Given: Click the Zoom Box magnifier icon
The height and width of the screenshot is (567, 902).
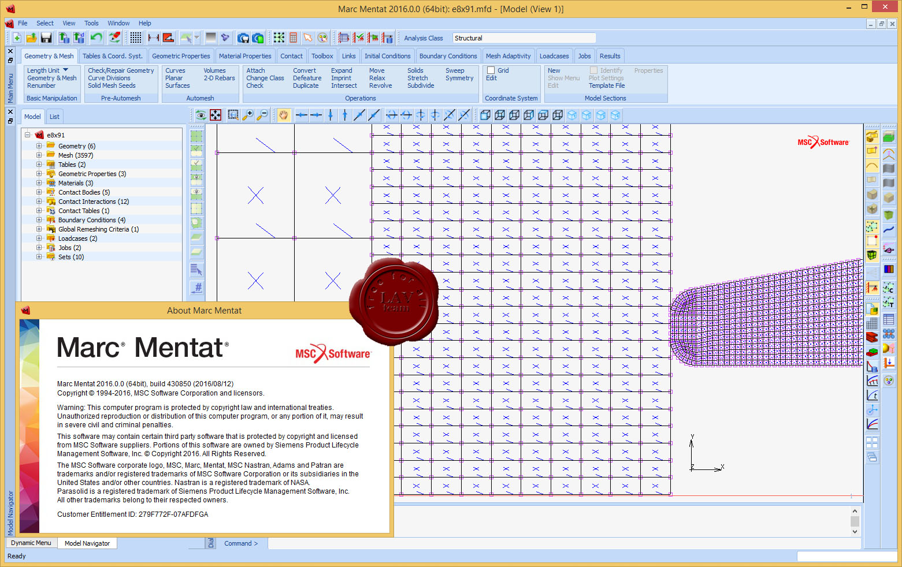Looking at the screenshot, I should click(233, 115).
